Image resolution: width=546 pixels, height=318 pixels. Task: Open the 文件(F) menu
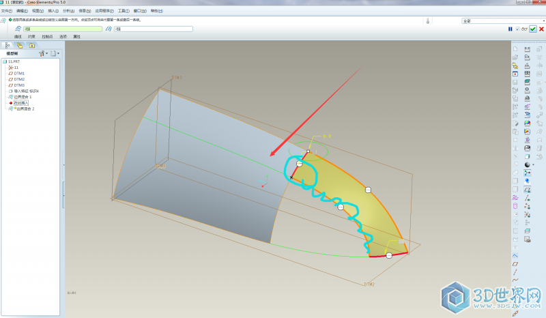pyautogui.click(x=7, y=11)
